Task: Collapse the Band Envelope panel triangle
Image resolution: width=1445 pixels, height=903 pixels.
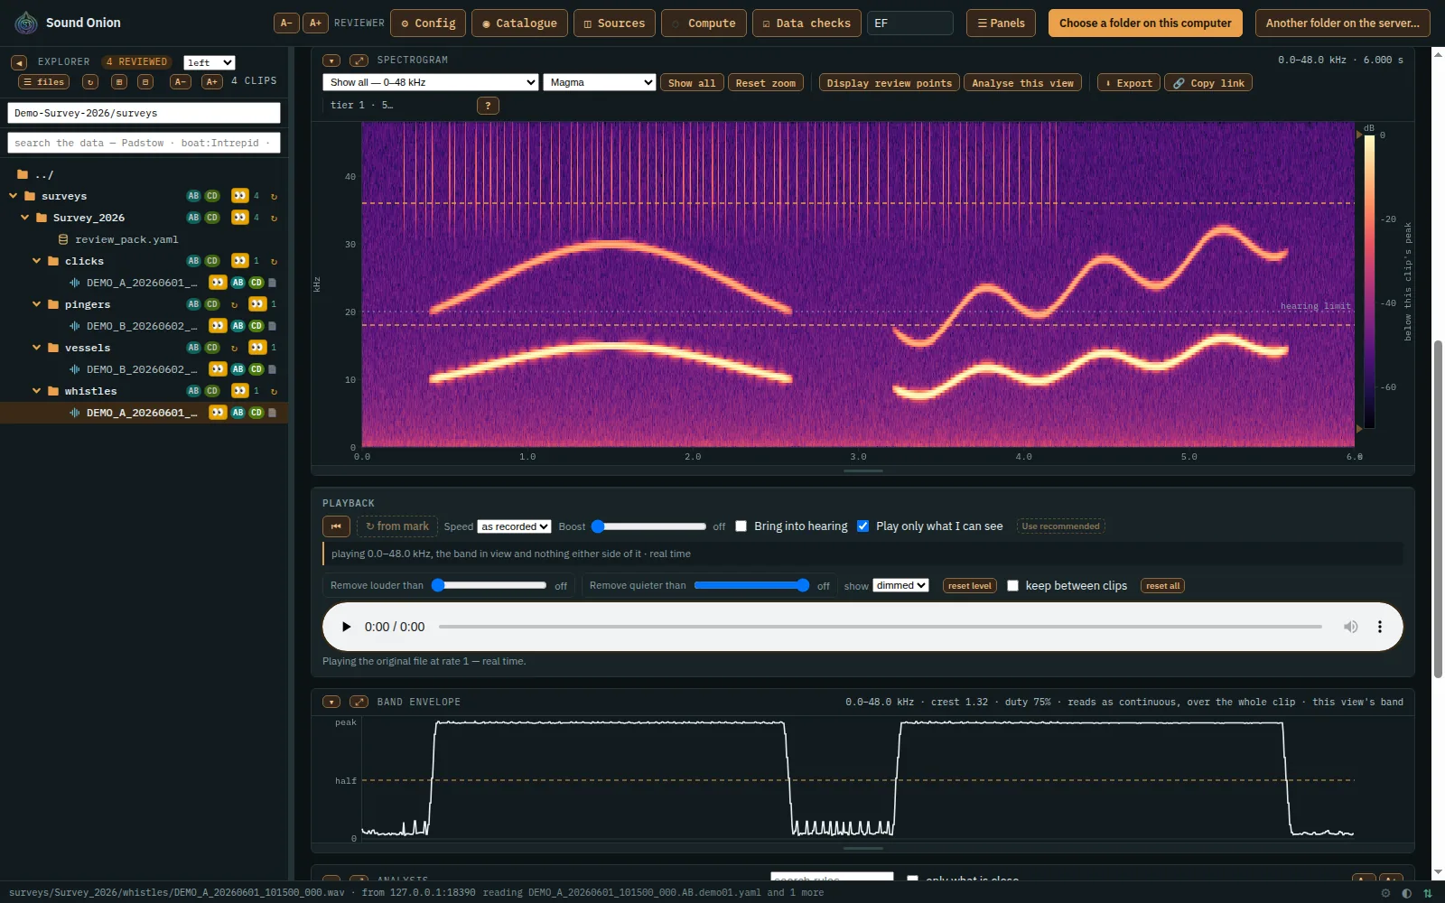Action: pyautogui.click(x=331, y=702)
